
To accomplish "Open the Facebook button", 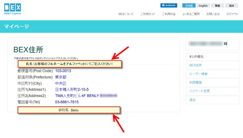I will click(x=169, y=5).
